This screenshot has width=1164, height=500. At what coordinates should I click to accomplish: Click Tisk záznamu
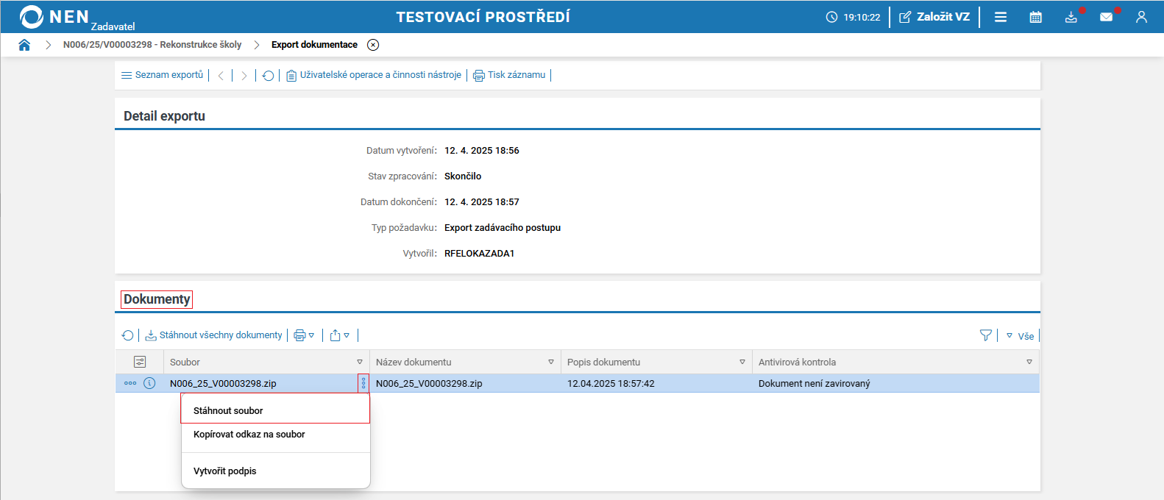click(x=509, y=75)
